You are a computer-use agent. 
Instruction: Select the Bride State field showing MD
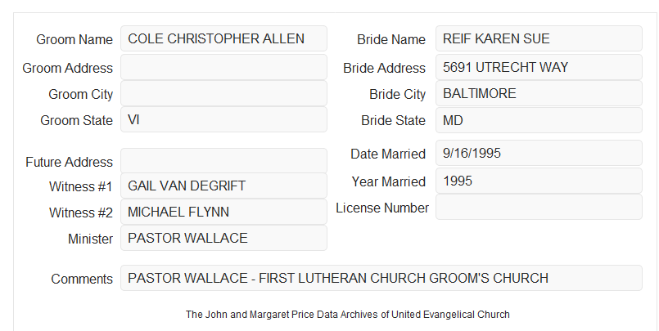539,120
